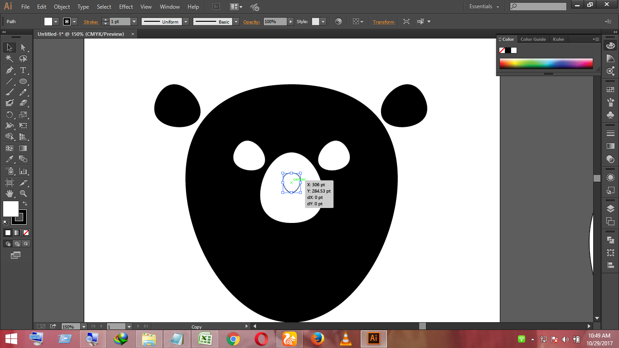Enable Draw Normal mode
This screenshot has width=619, height=348.
pos(8,244)
